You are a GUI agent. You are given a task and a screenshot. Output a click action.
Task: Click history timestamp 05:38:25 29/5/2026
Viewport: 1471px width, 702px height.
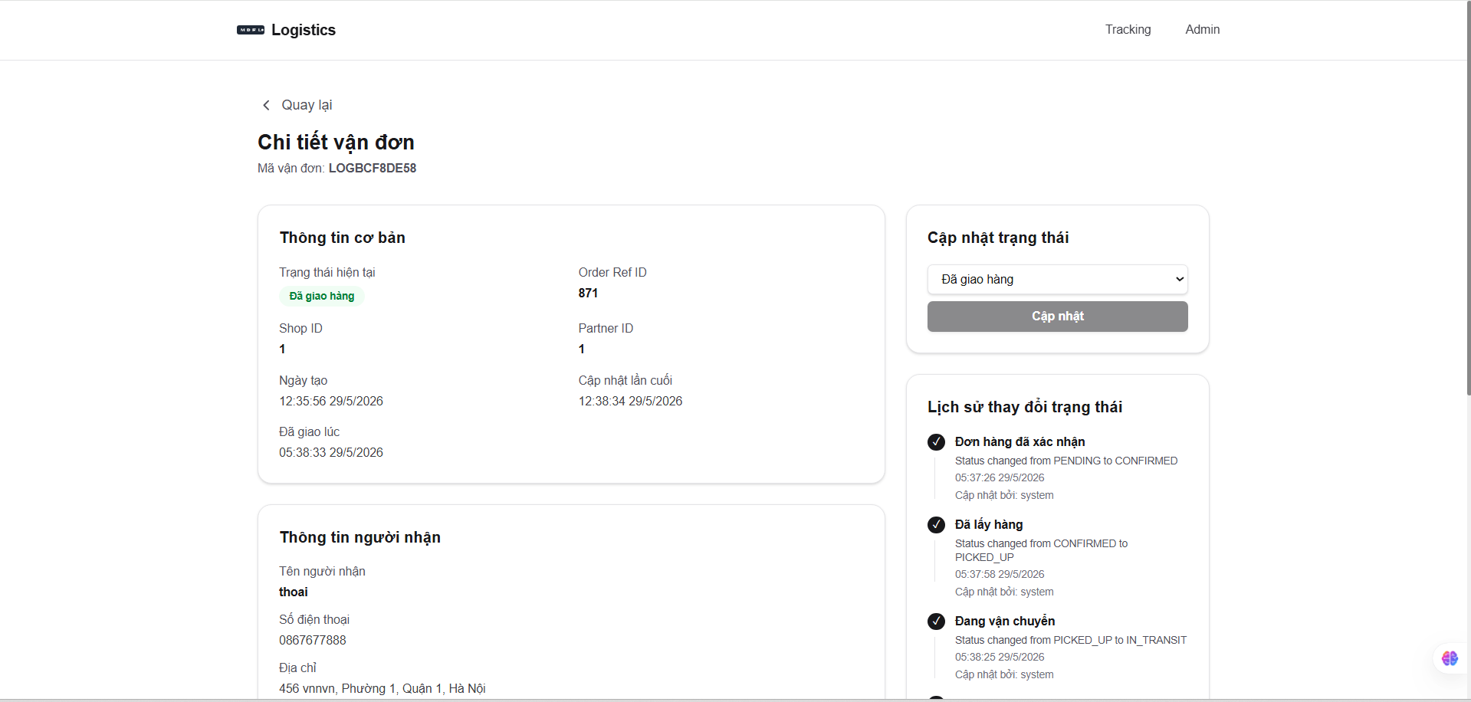(1000, 657)
